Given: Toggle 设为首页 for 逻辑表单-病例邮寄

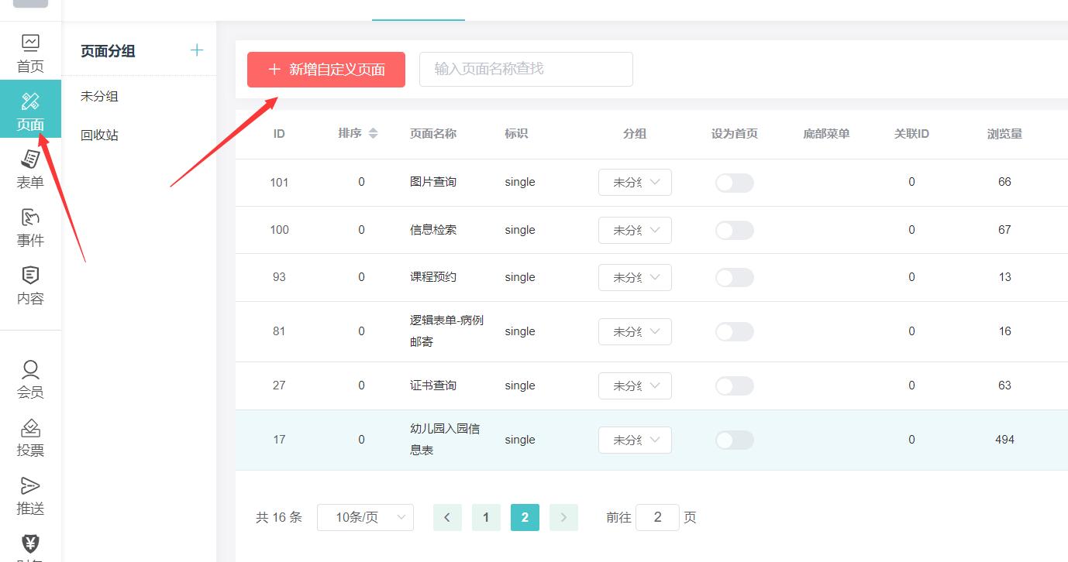Looking at the screenshot, I should 734,331.
